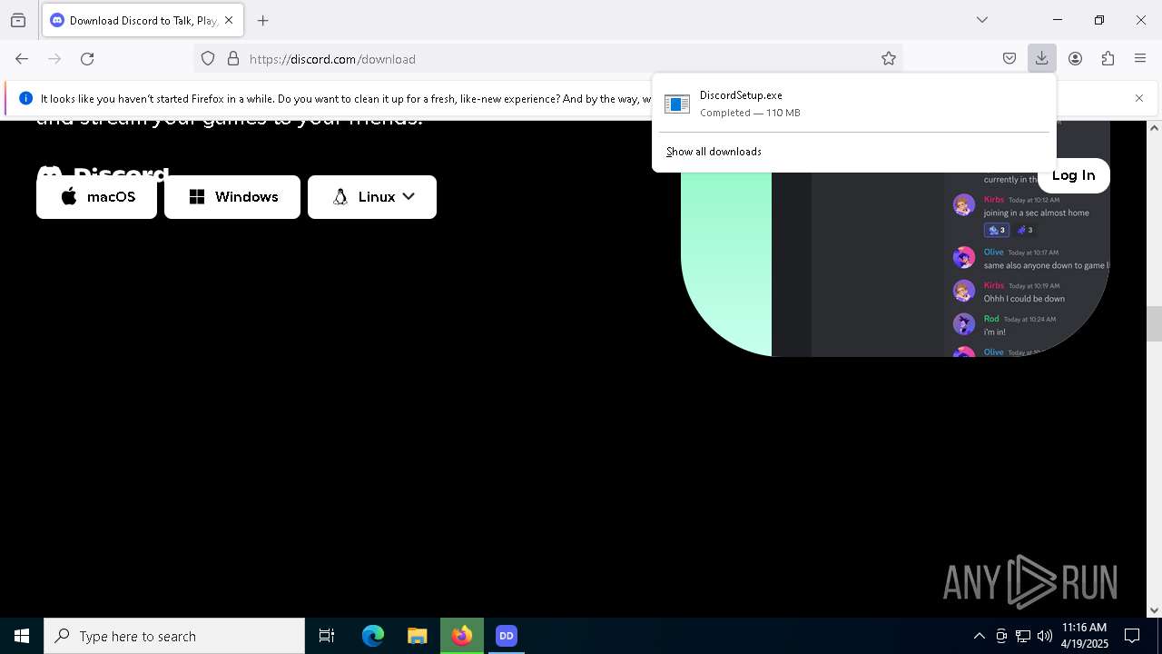Click the back navigation arrow
The width and height of the screenshot is (1162, 654).
point(22,59)
